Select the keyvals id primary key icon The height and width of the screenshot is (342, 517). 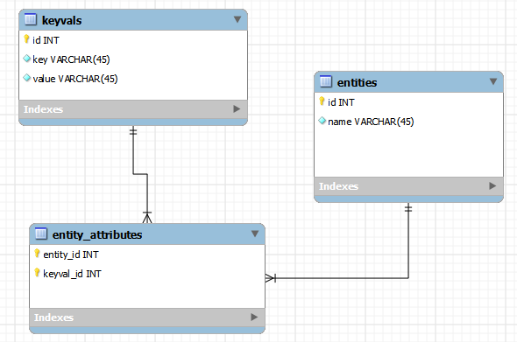[26, 39]
